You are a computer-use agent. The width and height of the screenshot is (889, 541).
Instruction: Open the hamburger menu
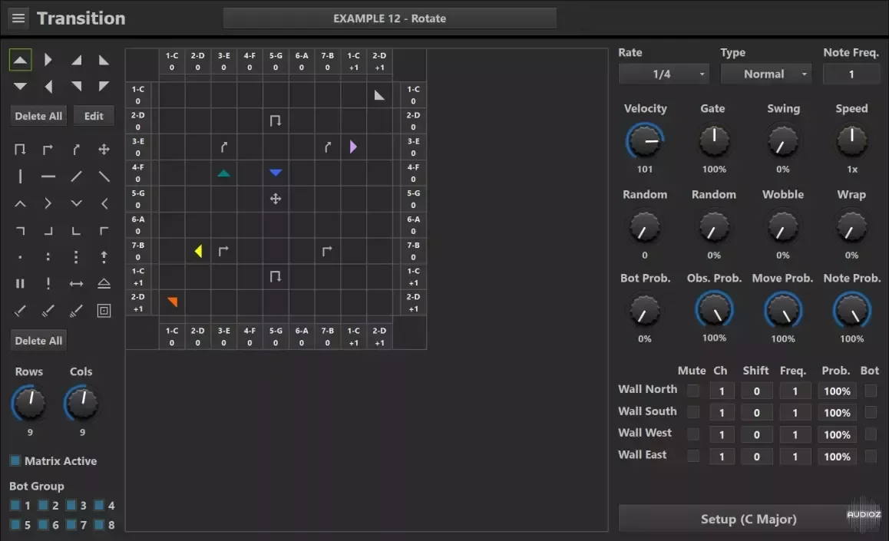pyautogui.click(x=18, y=18)
